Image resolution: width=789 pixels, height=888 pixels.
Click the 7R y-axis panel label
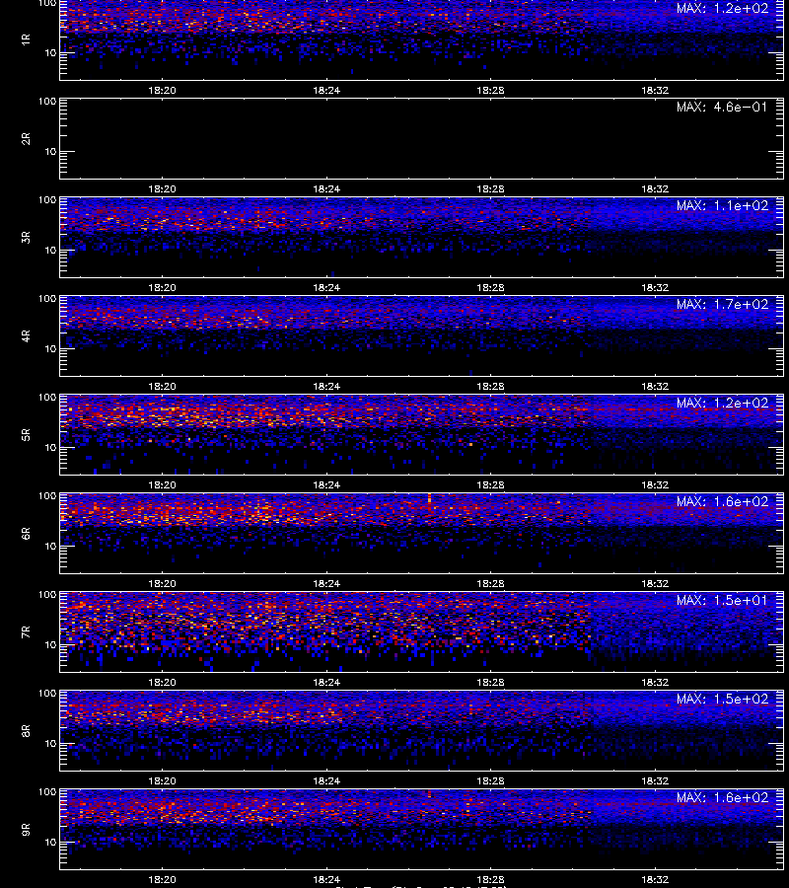(x=26, y=632)
